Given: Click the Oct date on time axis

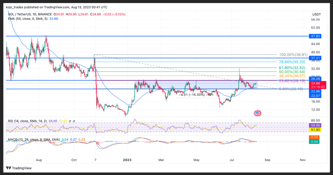Looking at the screenshot, I should (74, 160).
